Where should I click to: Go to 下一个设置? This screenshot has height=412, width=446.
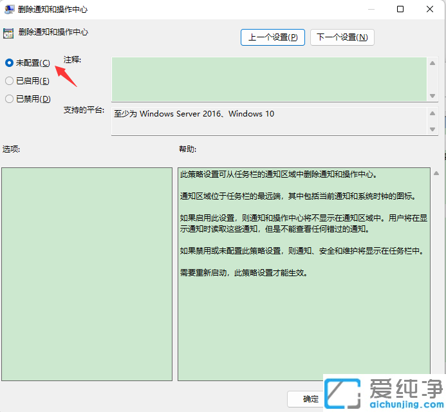click(342, 37)
